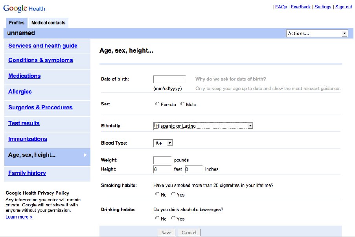Open the Ethnicity dropdown
The image size is (355, 237).
pos(203,126)
